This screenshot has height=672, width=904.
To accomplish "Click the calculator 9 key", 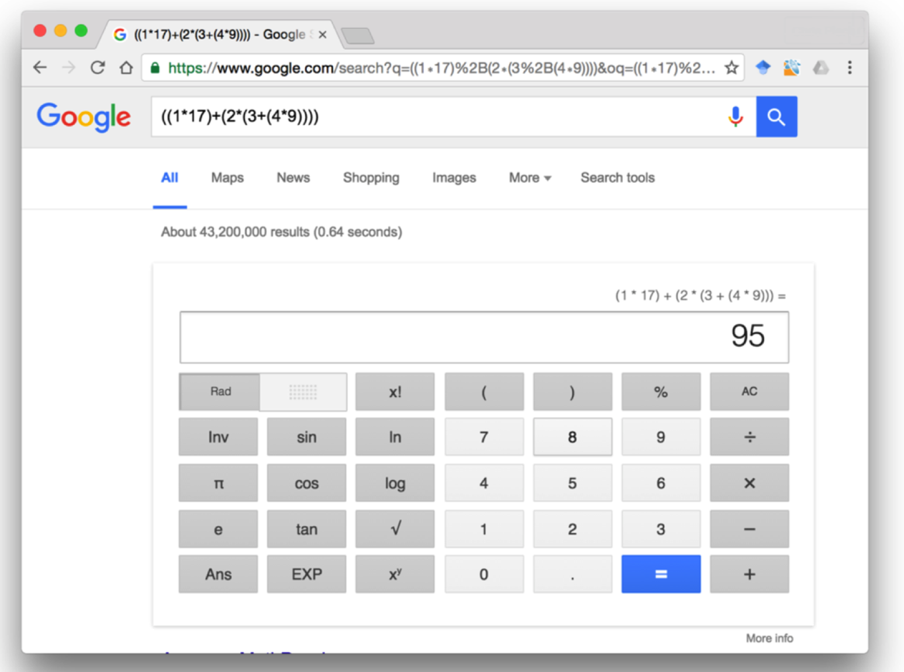I will point(661,437).
